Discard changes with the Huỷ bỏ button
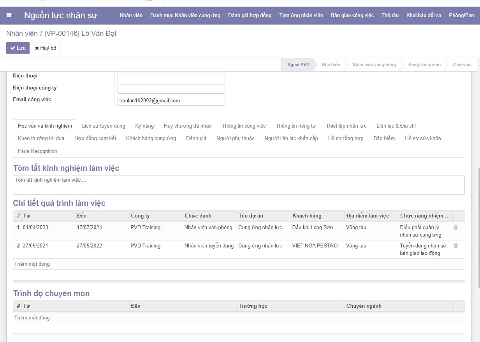The width and height of the screenshot is (480, 342). pyautogui.click(x=45, y=48)
